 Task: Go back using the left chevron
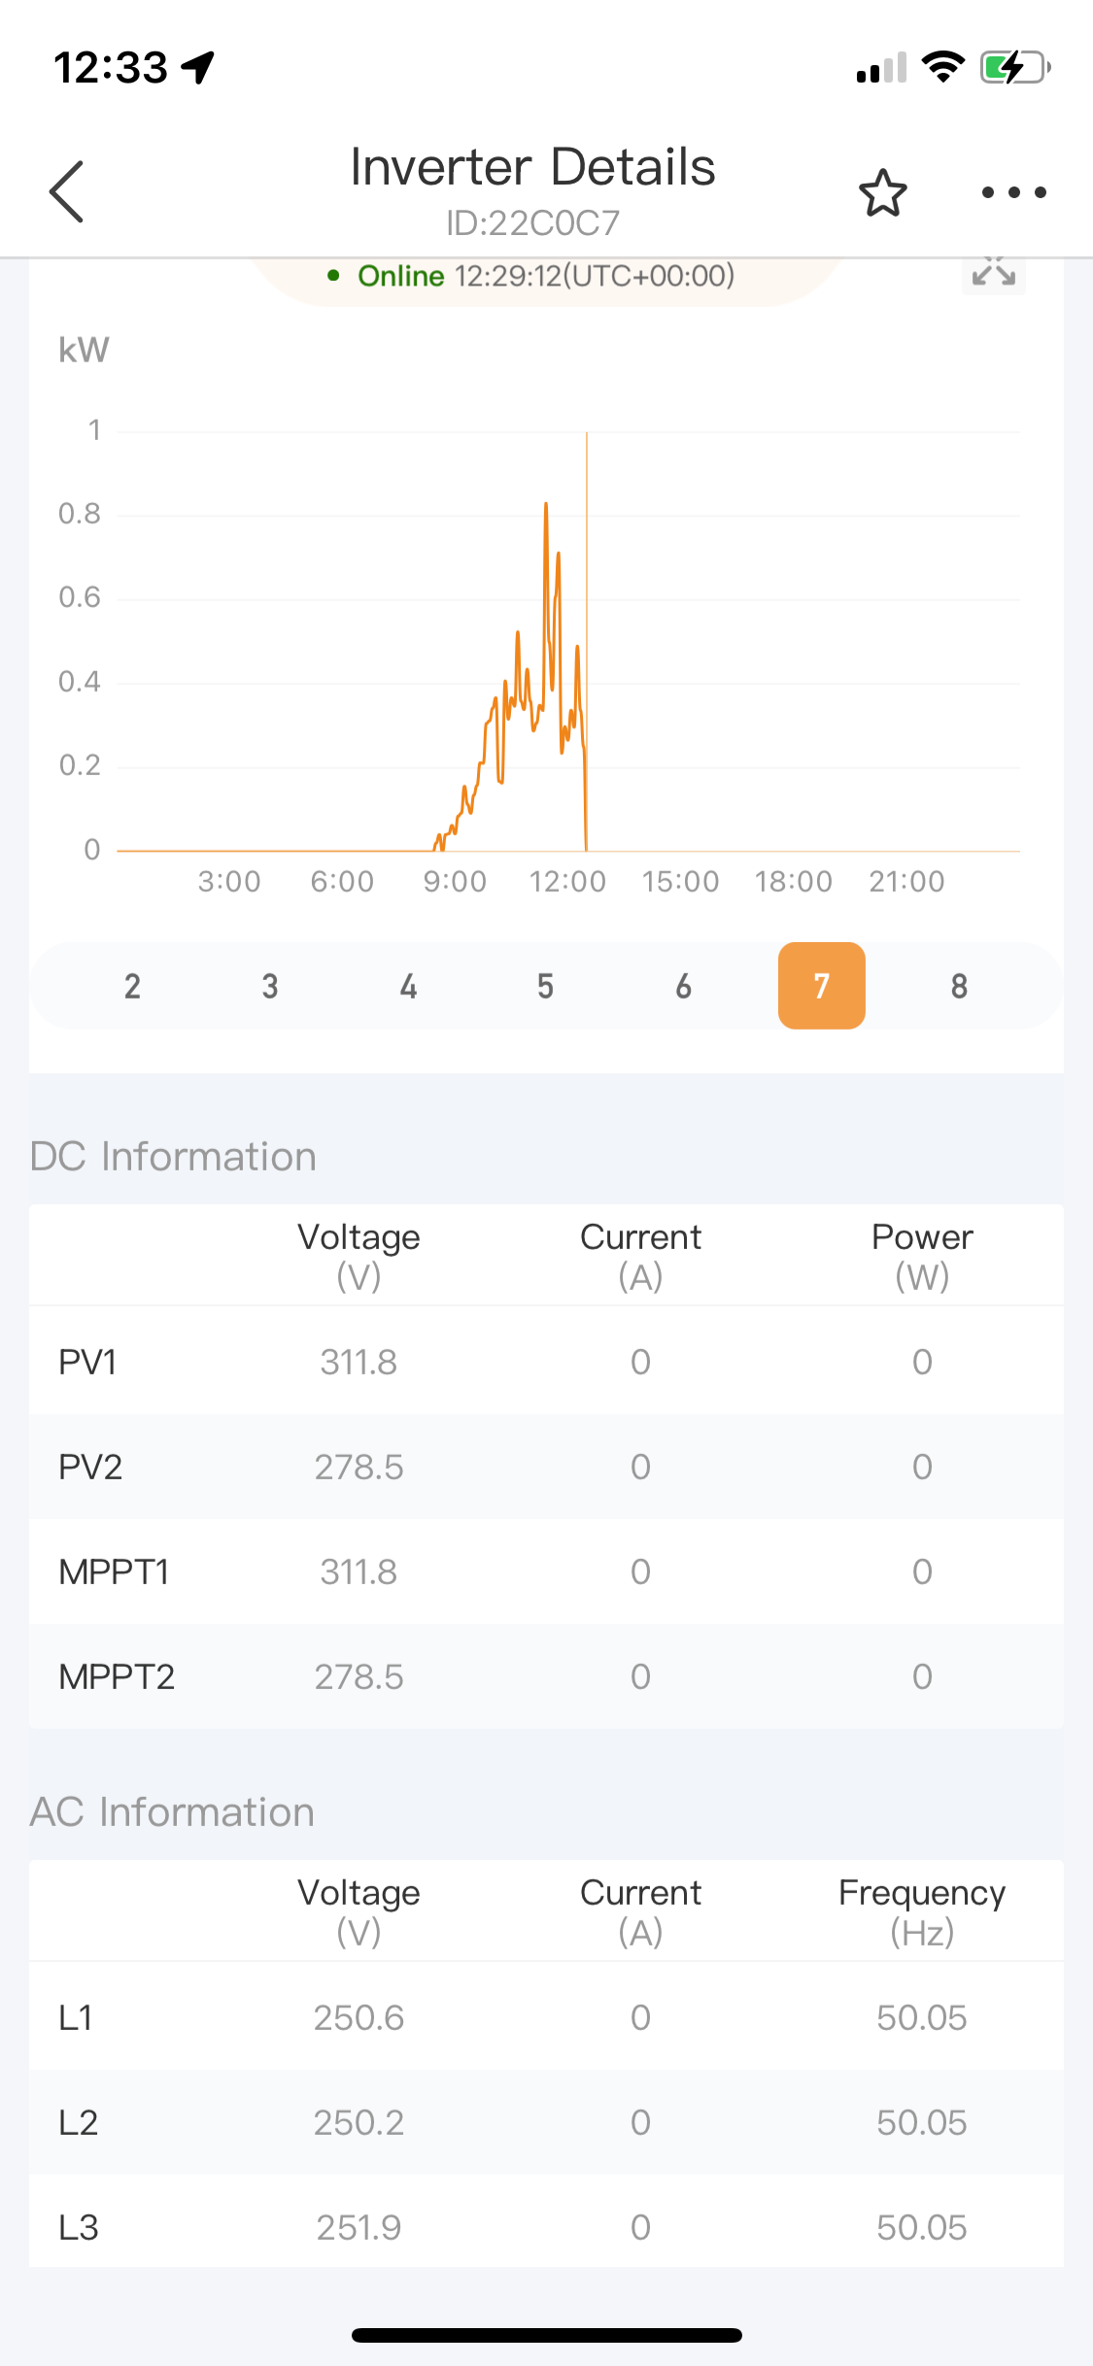(66, 191)
